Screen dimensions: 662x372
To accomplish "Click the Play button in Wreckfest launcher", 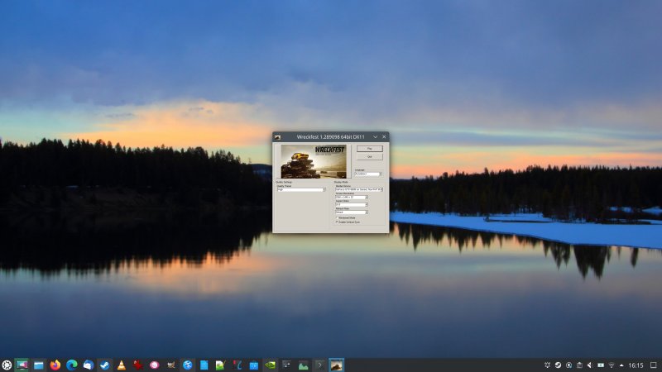I will (368, 149).
